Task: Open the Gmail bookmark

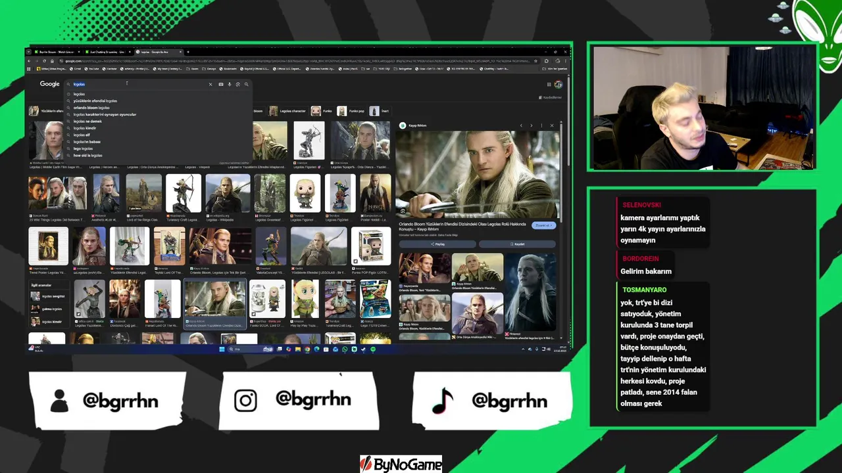Action: coord(75,69)
